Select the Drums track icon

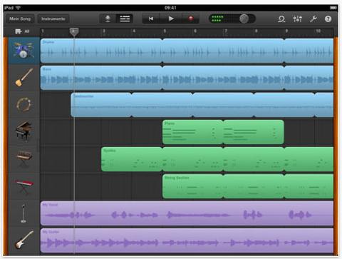24,51
